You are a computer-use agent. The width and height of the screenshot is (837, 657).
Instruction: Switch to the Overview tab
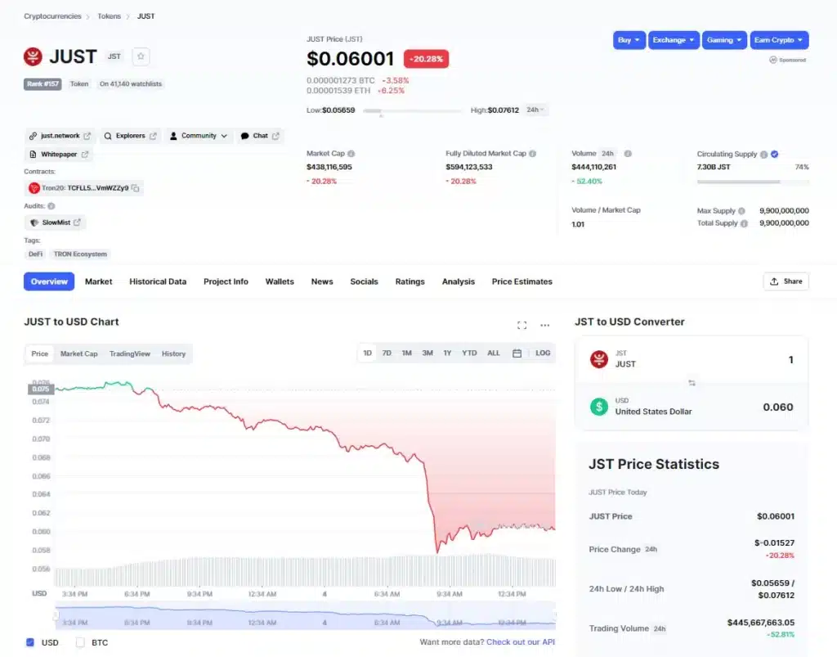[x=49, y=281]
